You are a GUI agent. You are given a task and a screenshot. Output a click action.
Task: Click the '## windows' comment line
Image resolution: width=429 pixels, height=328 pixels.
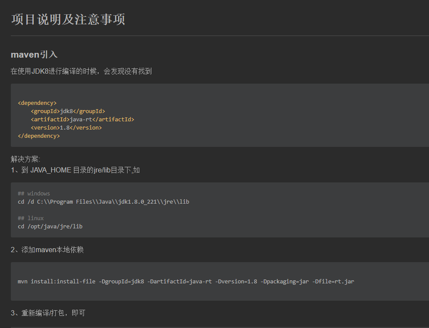tap(34, 193)
